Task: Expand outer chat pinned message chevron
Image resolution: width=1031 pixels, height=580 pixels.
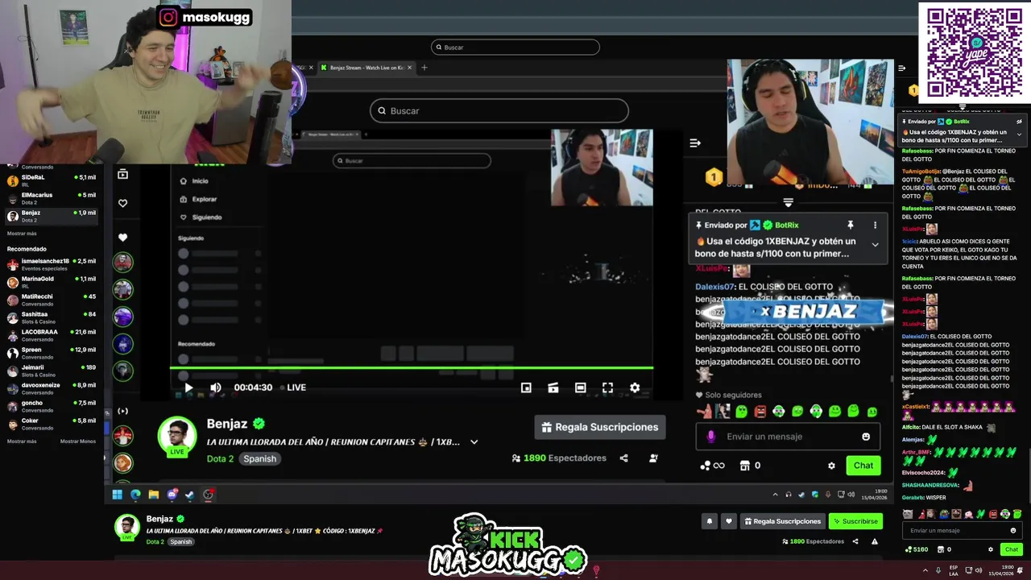Action: 1019,135
